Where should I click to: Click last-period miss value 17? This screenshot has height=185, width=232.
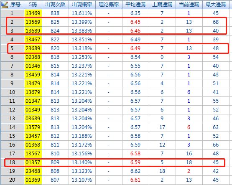point(162,127)
